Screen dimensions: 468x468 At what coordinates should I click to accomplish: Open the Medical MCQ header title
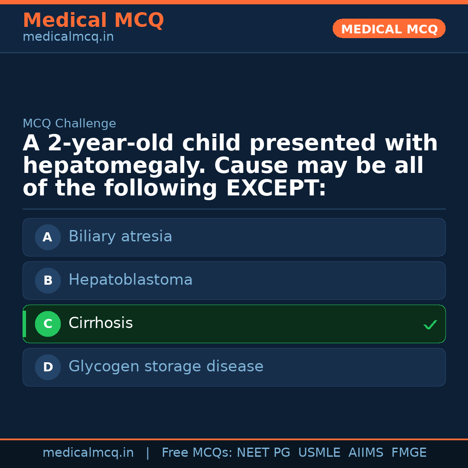click(x=93, y=20)
